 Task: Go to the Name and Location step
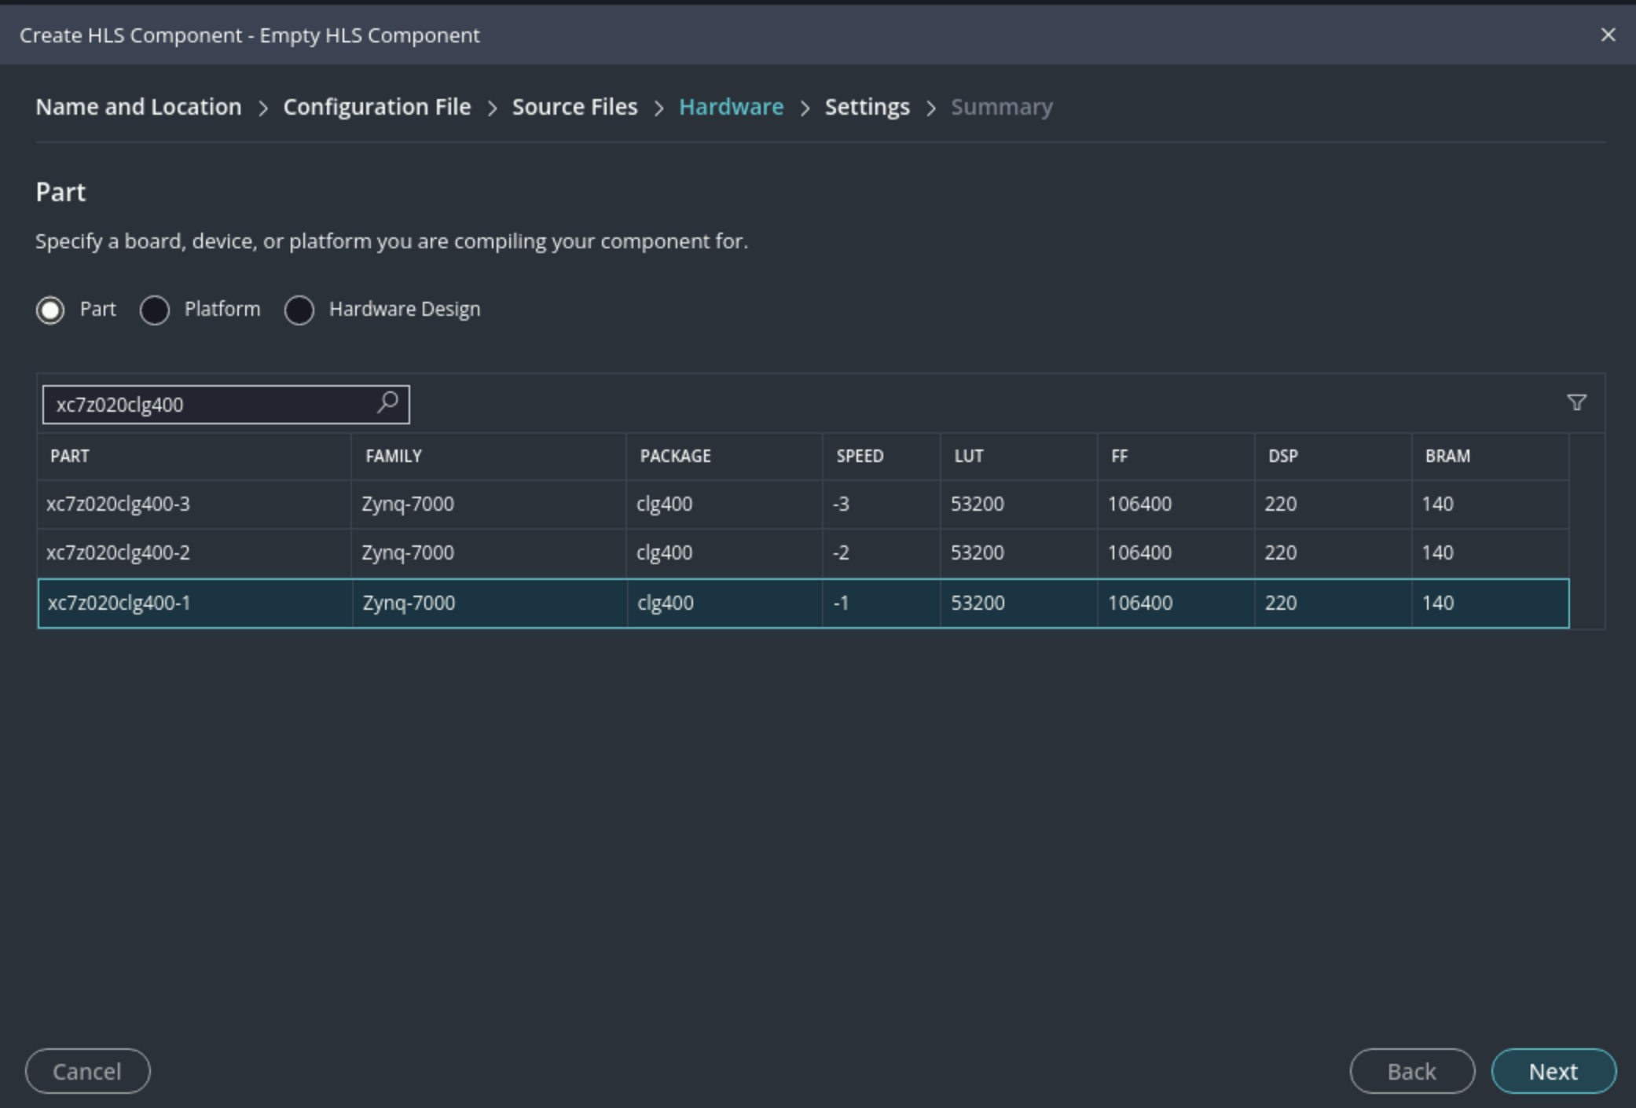point(138,107)
